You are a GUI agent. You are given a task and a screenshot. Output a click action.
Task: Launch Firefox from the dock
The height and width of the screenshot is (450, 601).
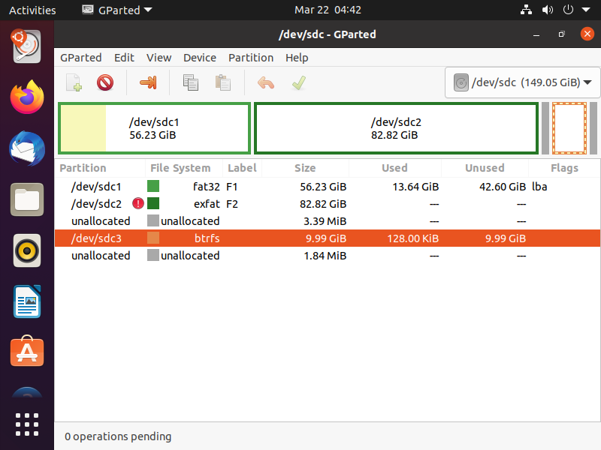click(x=27, y=97)
